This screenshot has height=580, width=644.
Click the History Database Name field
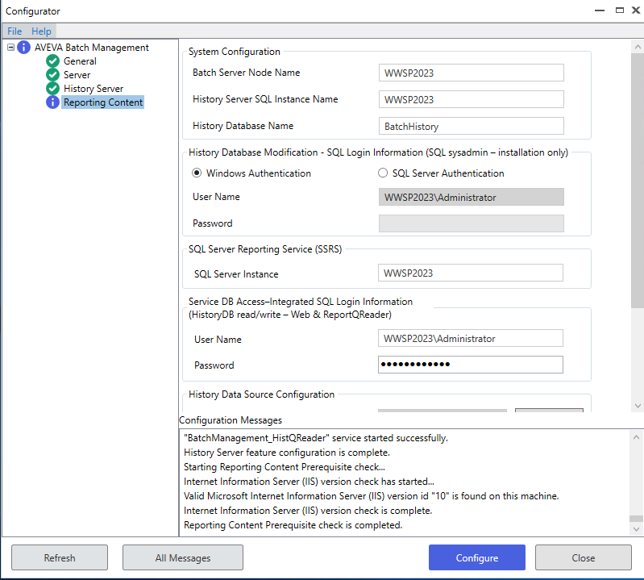[471, 126]
